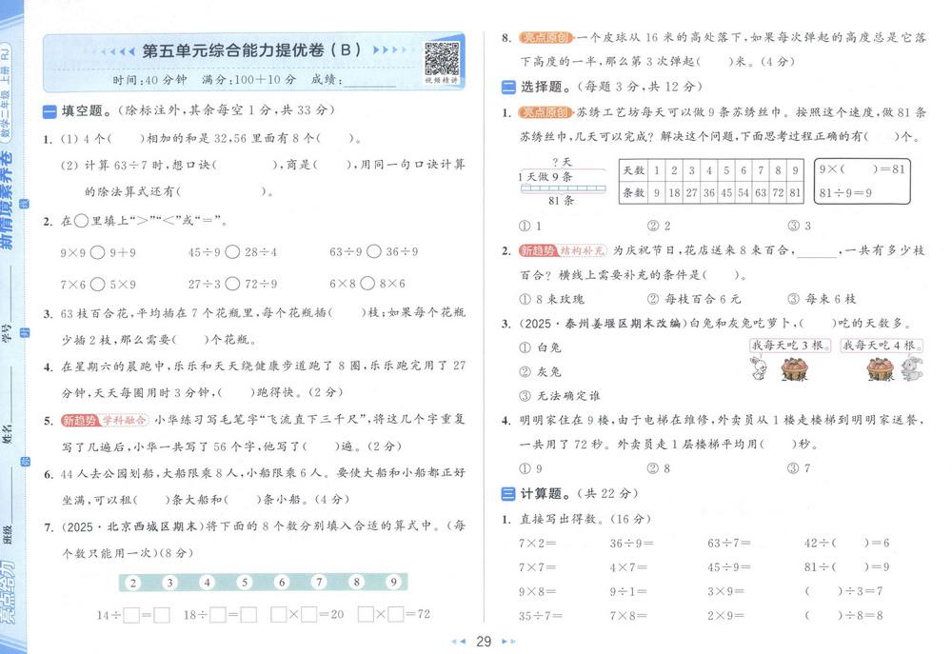Pick number circle 2 in the teal strip

click(x=133, y=583)
